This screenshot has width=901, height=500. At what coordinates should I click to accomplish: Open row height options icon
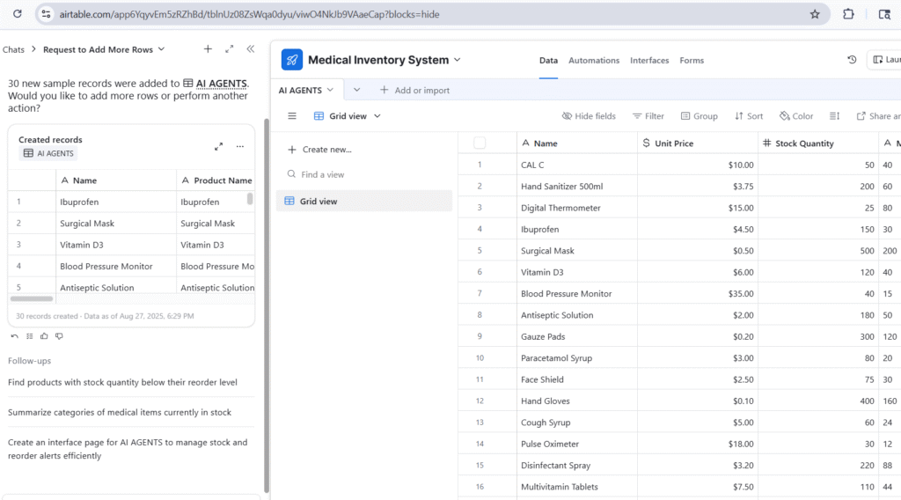(x=835, y=116)
